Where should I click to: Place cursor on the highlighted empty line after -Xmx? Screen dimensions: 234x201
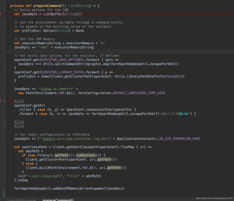click(119, 51)
